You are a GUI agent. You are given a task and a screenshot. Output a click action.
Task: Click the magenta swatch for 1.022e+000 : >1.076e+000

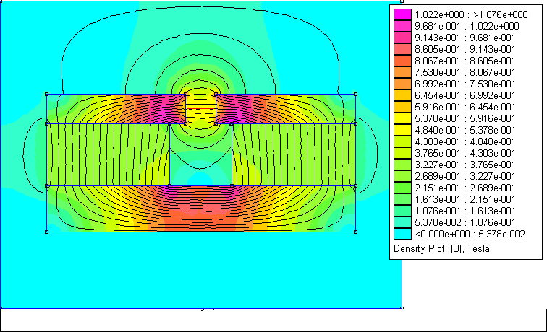tap(402, 14)
